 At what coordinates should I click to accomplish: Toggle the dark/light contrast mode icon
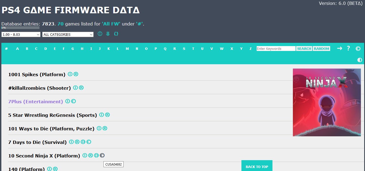tap(360, 60)
